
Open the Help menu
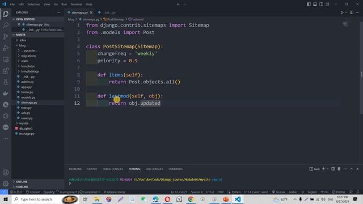(89, 4)
